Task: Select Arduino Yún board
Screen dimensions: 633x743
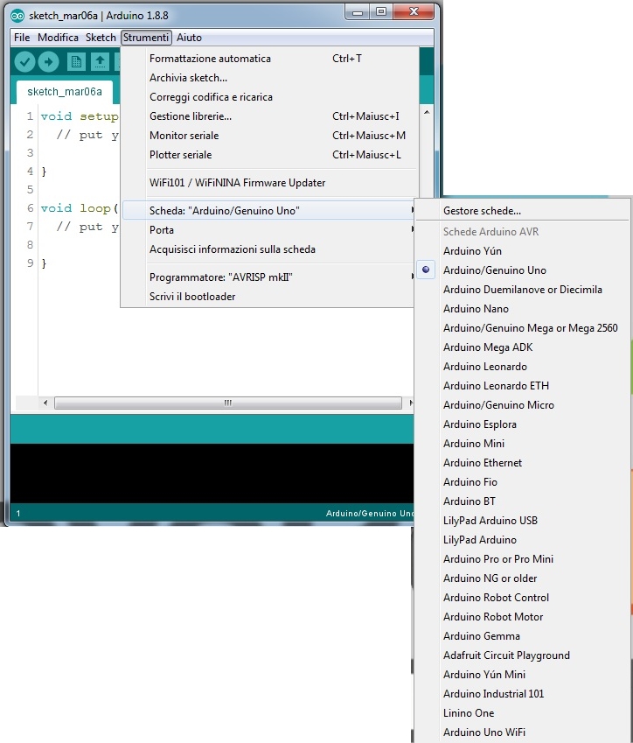Action: (x=523, y=250)
